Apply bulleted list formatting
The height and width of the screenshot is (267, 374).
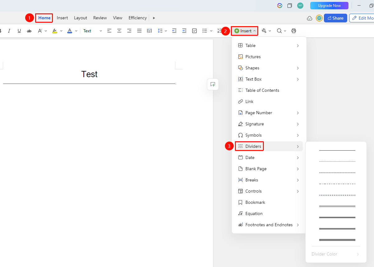204,31
